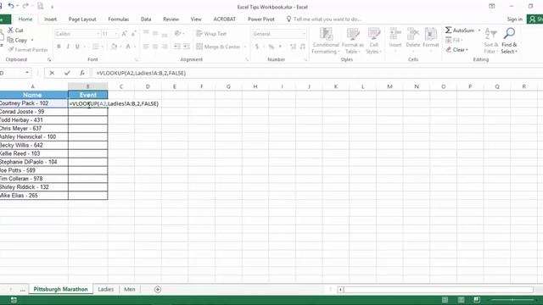Switch to the Ladies sheet tab
The image size is (543, 305).
(105, 290)
